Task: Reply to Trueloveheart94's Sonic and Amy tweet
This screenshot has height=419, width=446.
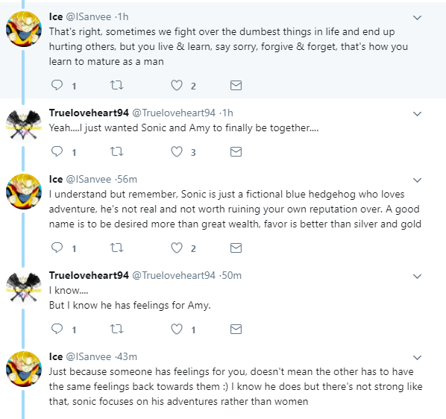Action: tap(57, 151)
